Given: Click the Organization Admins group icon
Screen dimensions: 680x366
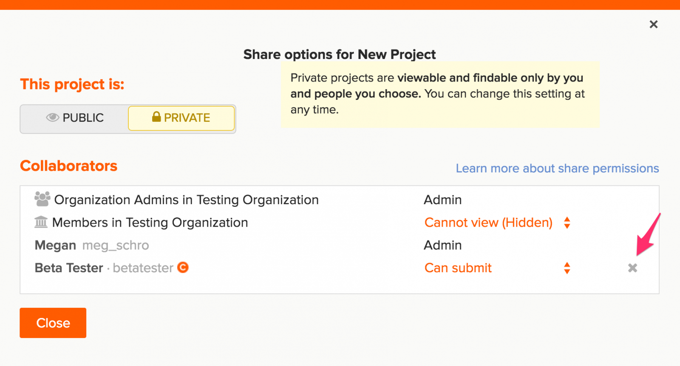Looking at the screenshot, I should [42, 199].
